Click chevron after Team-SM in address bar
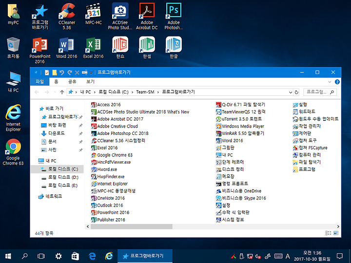 pos(158,92)
